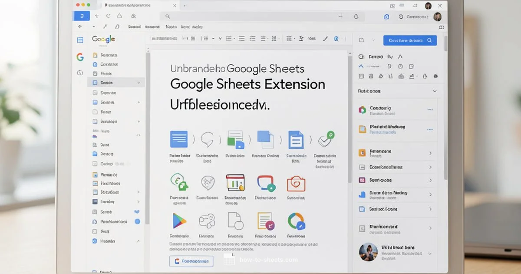Open the green and blue slides icon
521x274 pixels.
236,140
